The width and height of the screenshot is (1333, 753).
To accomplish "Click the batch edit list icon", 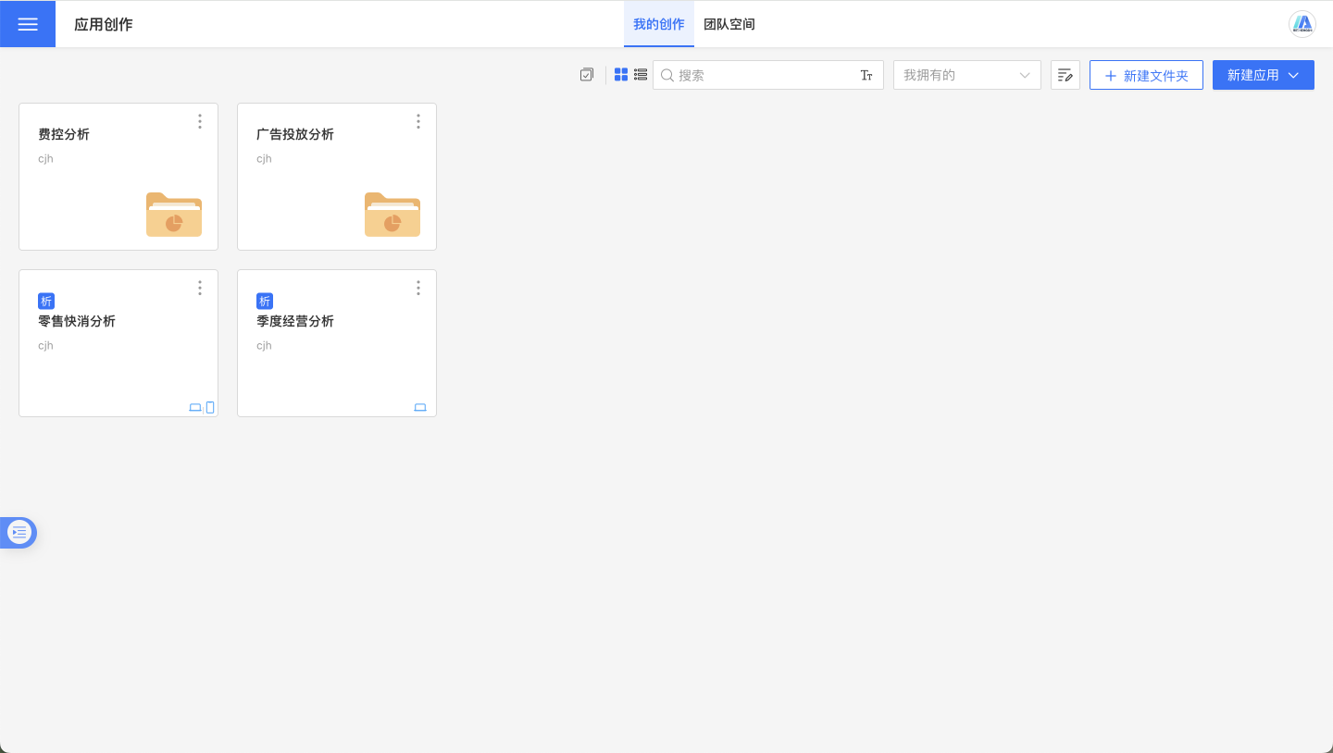I will click(x=1065, y=75).
